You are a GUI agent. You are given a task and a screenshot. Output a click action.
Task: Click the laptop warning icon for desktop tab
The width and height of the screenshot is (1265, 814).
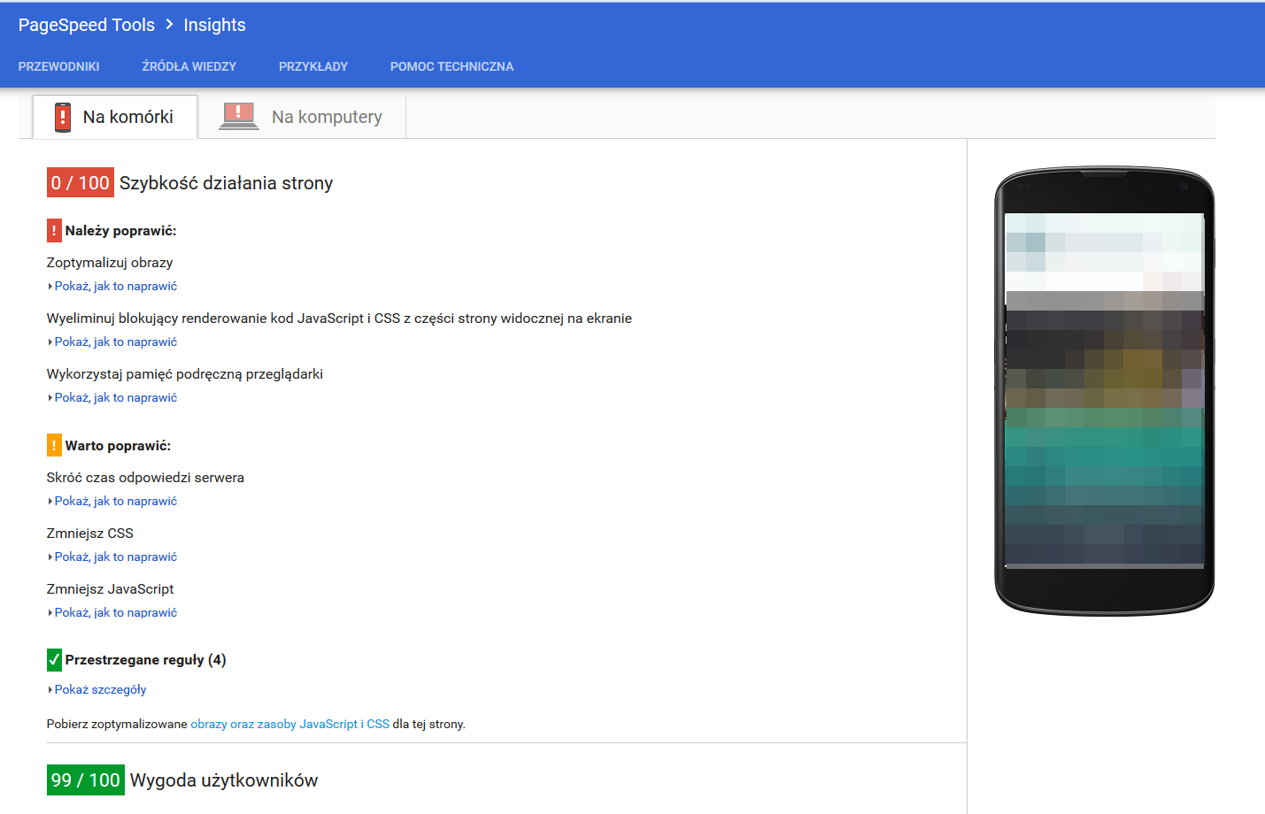coord(239,116)
